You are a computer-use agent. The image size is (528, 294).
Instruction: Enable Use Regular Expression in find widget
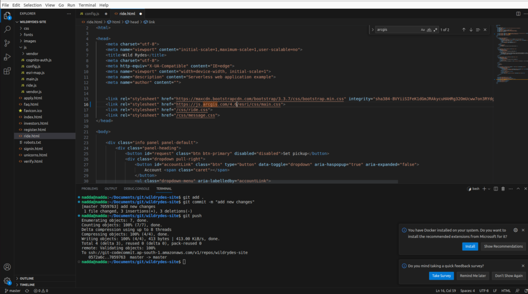pyautogui.click(x=435, y=30)
